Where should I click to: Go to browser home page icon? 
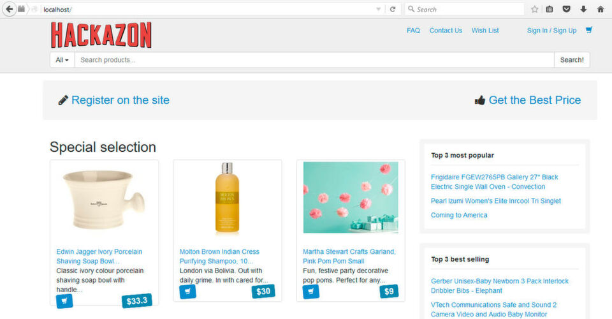click(x=601, y=10)
